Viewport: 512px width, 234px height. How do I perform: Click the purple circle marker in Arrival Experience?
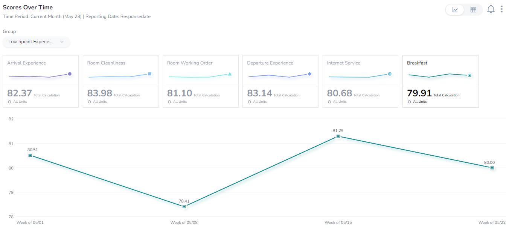click(x=70, y=74)
